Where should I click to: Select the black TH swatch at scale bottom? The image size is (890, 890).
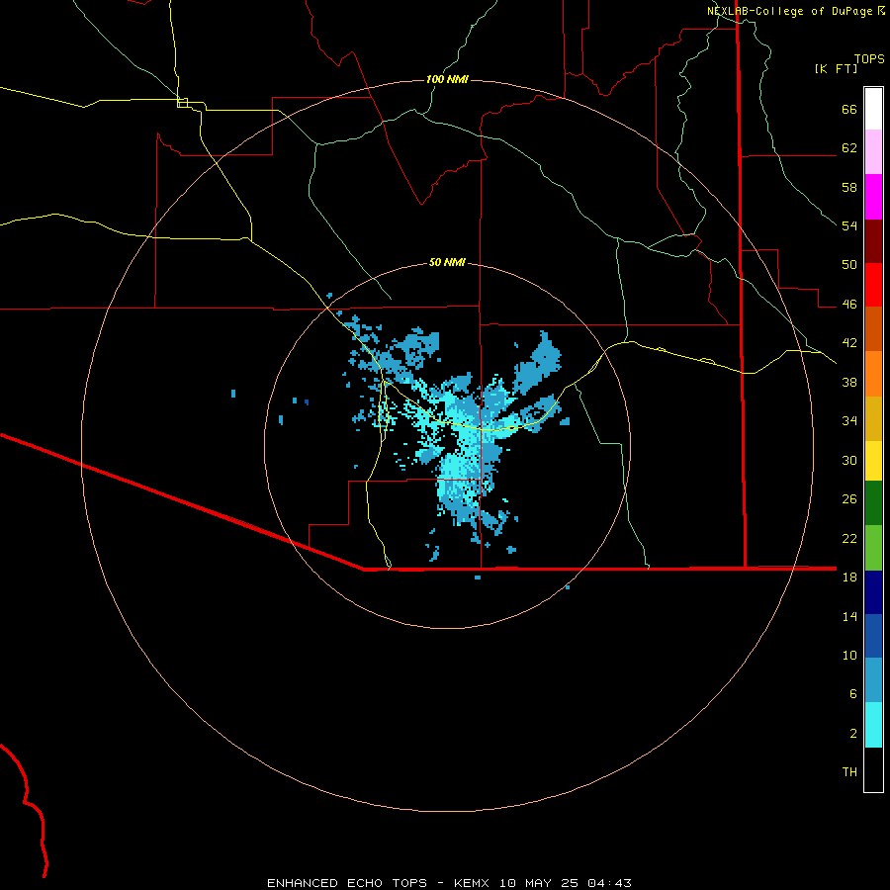[x=873, y=769]
